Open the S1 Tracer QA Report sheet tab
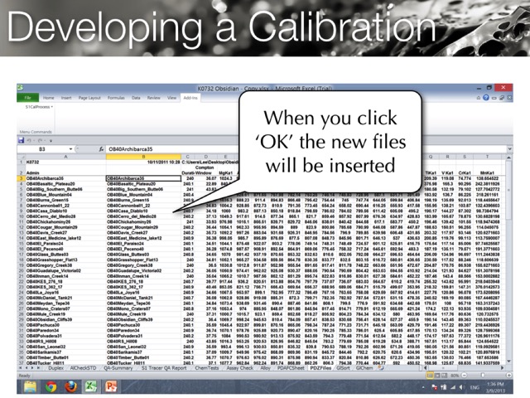 pyautogui.click(x=164, y=368)
